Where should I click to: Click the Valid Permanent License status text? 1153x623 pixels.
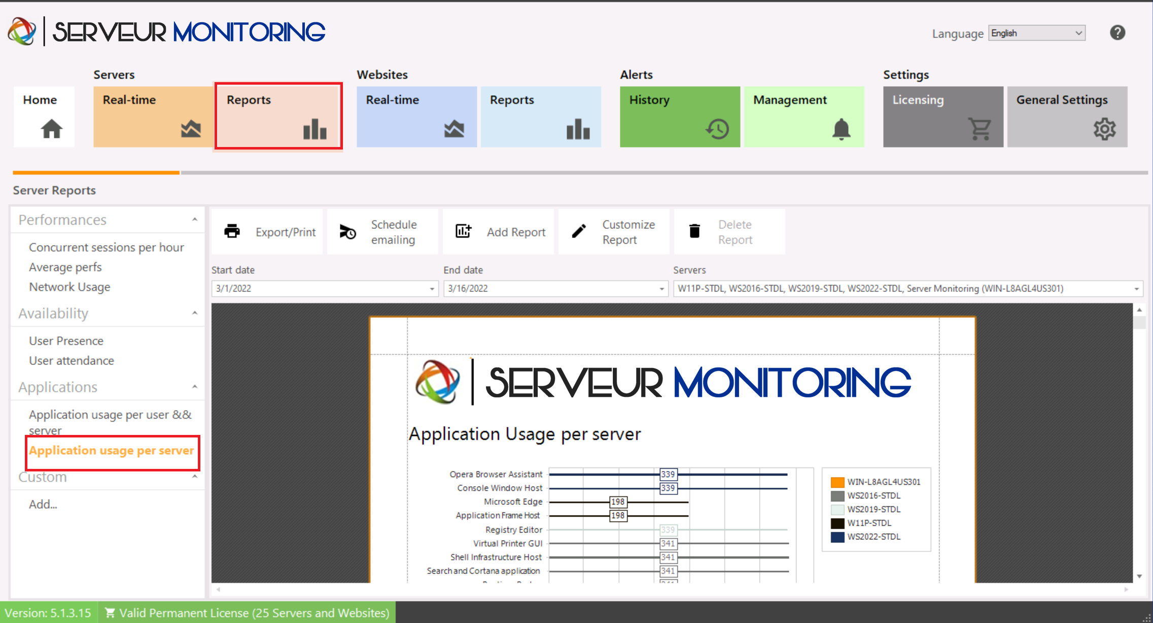pyautogui.click(x=254, y=613)
